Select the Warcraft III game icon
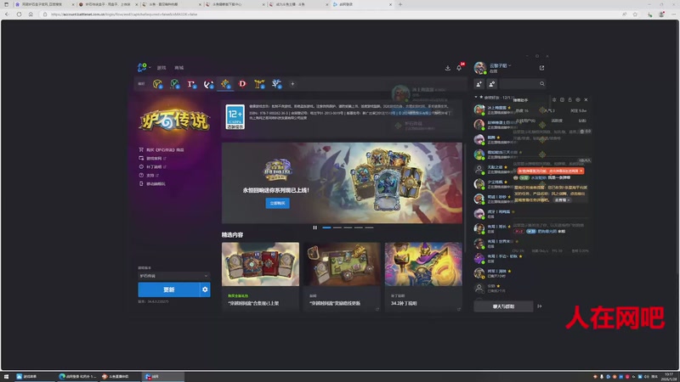The width and height of the screenshot is (680, 382). (x=259, y=84)
